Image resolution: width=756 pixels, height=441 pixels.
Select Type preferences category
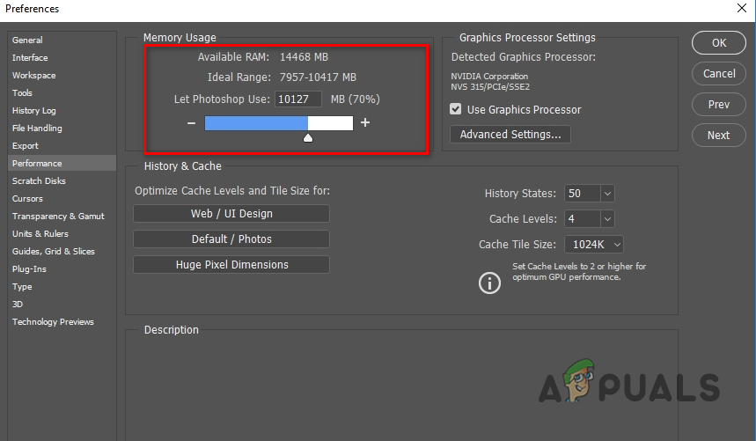[x=62, y=286]
